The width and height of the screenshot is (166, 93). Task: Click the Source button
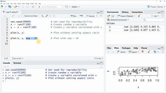tap(90, 16)
